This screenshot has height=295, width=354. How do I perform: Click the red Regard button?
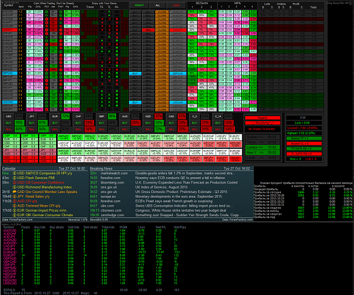[263, 118]
